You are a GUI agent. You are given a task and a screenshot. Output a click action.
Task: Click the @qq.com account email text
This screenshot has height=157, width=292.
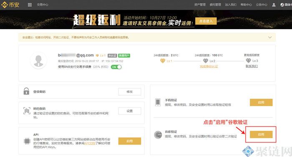[76, 55]
